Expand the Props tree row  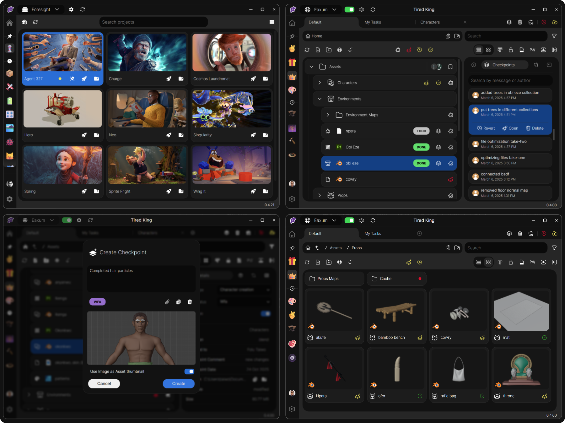(x=320, y=195)
